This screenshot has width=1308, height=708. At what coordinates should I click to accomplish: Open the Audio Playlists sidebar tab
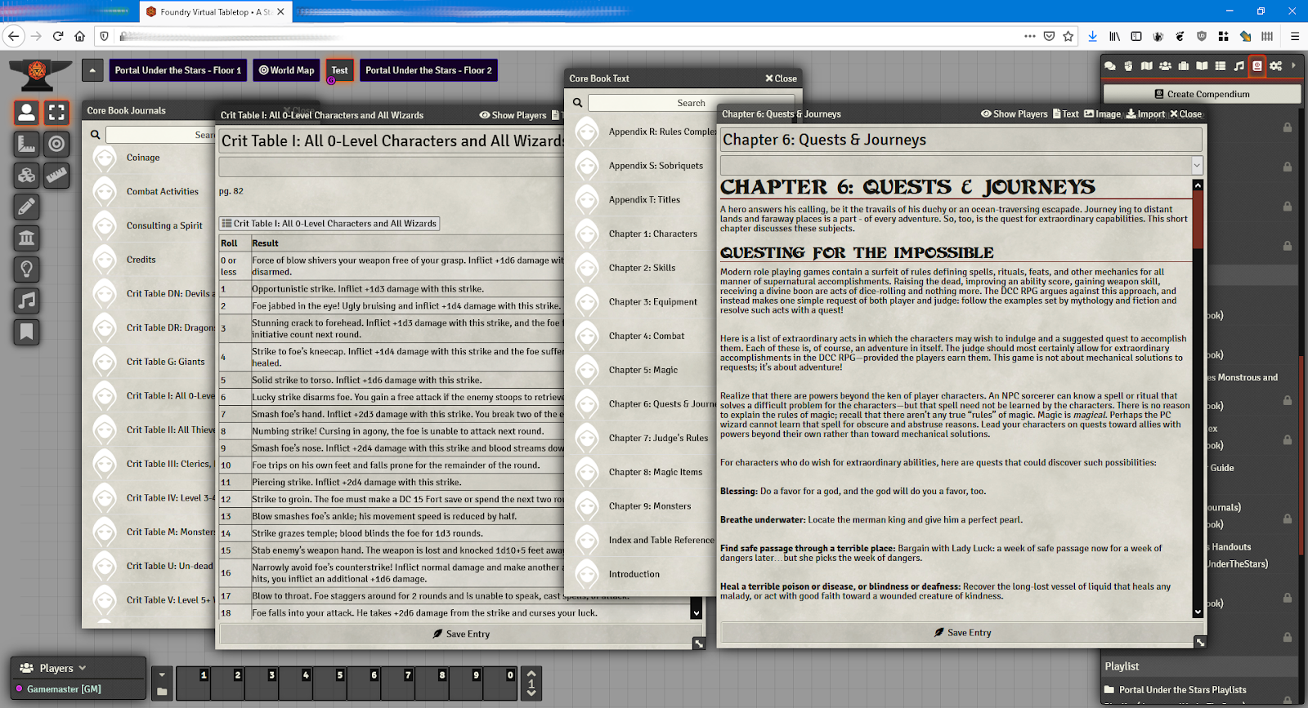tap(1239, 66)
